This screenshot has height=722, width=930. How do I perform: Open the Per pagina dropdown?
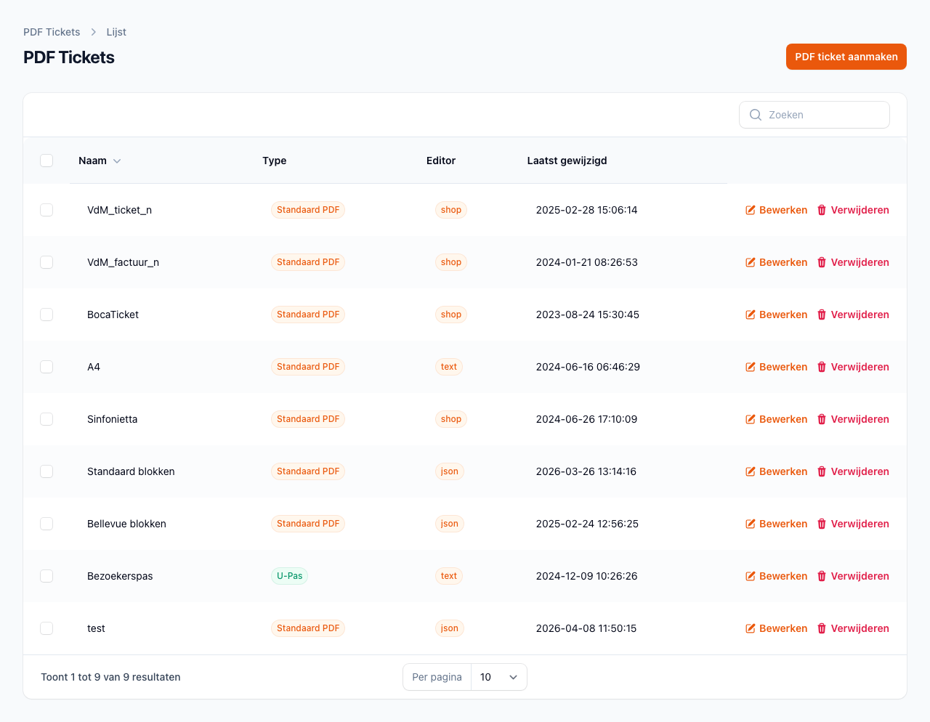(x=498, y=677)
